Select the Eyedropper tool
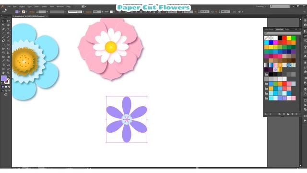 [x=3, y=61]
